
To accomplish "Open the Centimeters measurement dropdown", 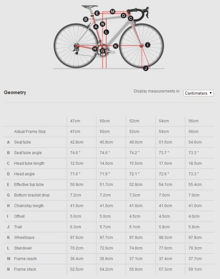I will (x=198, y=93).
